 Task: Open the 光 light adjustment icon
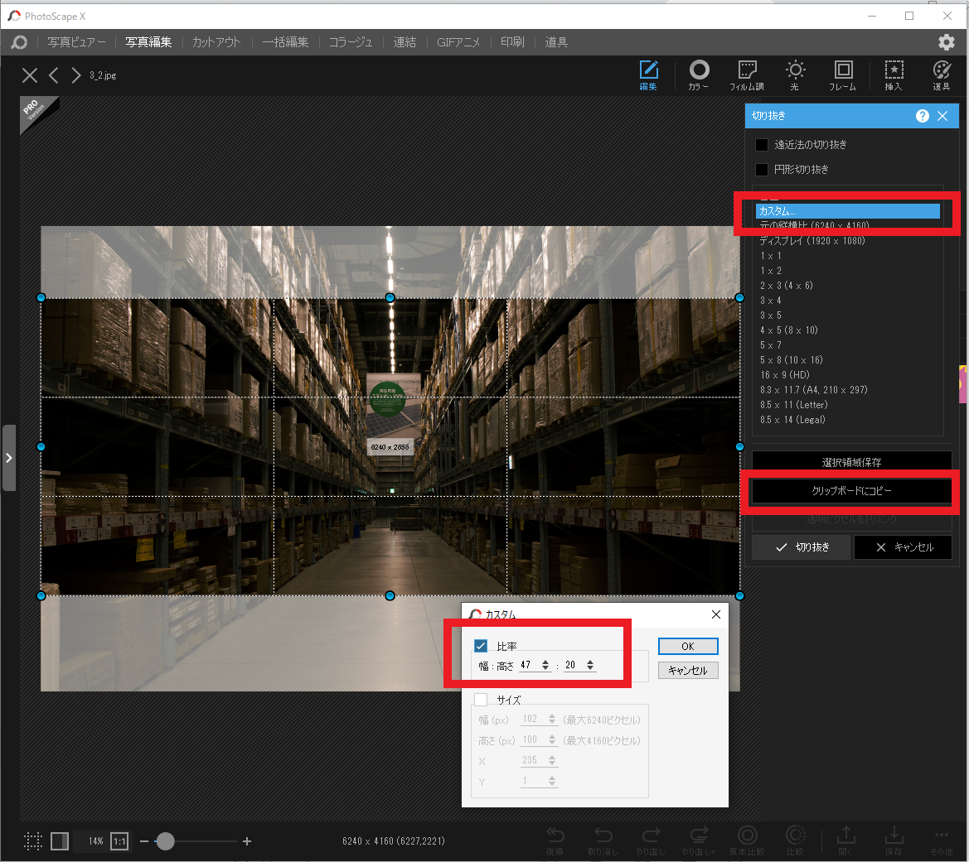[x=795, y=73]
